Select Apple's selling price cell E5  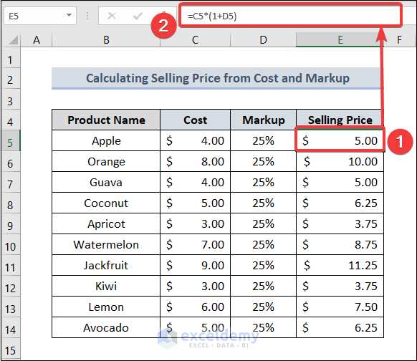340,140
